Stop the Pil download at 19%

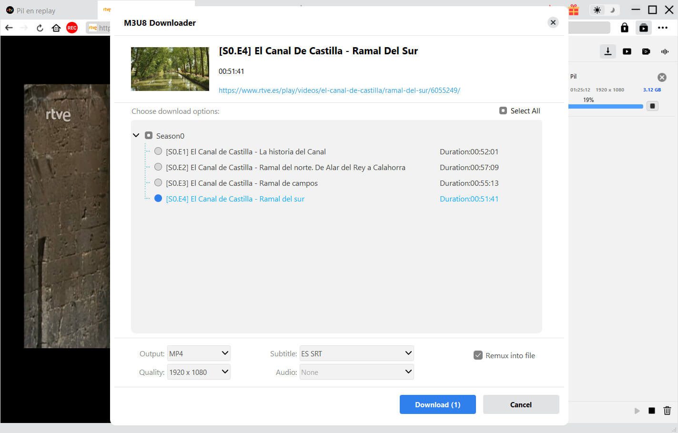(653, 106)
